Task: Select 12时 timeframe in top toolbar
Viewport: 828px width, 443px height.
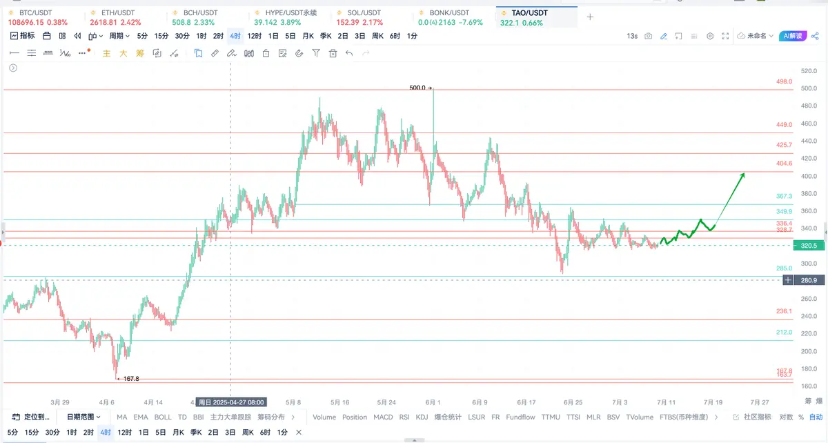Action: [255, 36]
